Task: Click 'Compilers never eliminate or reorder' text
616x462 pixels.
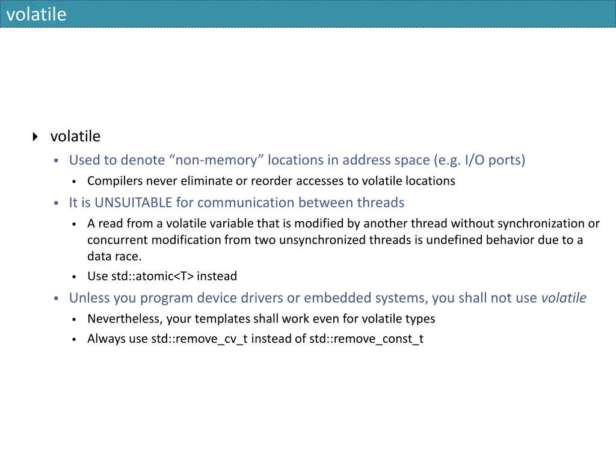Action: [271, 180]
